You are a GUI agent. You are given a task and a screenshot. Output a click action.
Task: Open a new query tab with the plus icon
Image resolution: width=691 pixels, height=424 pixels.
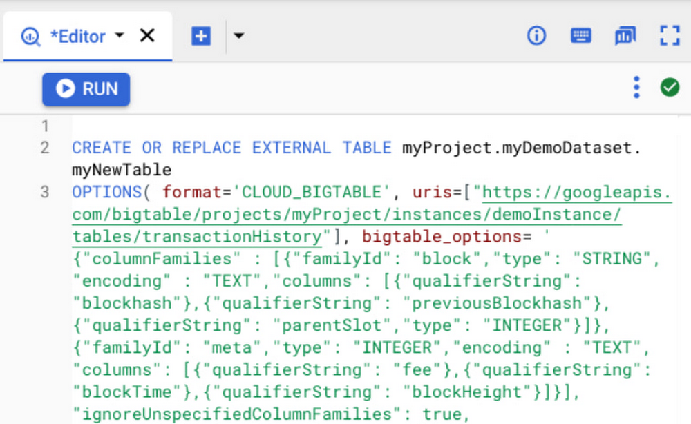(x=200, y=36)
